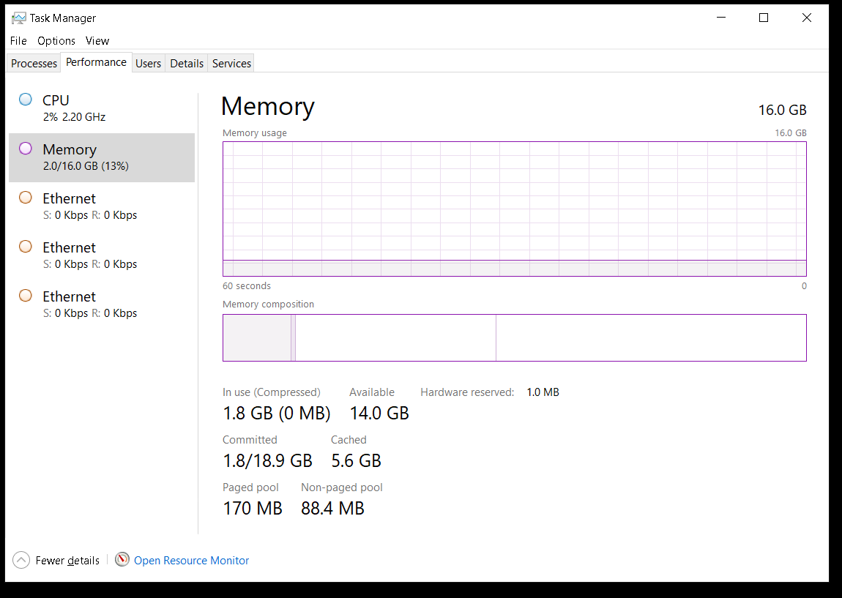Click the CPU usage text "2% 2.20 GHz"

(x=75, y=117)
